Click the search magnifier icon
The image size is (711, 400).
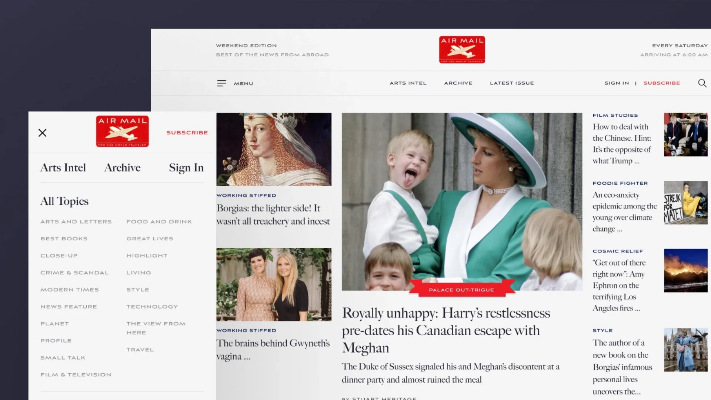point(702,83)
